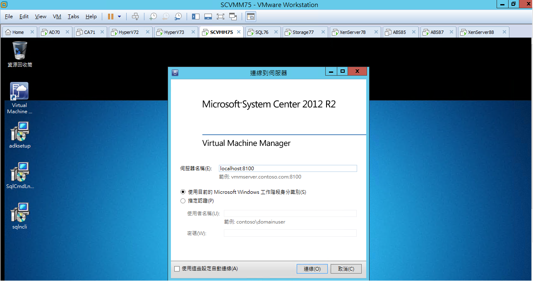The width and height of the screenshot is (533, 281).
Task: Enable automatically connect with these settings checkbox
Action: click(177, 269)
